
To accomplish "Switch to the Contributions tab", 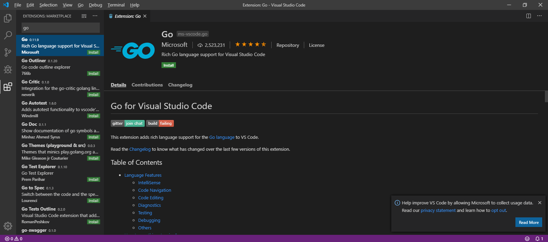I will pos(147,85).
